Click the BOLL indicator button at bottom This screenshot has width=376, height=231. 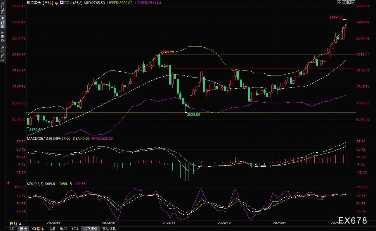click(75, 229)
